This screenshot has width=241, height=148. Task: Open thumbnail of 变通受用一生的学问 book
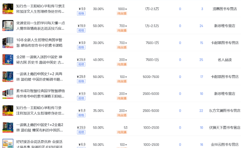pos(8,26)
